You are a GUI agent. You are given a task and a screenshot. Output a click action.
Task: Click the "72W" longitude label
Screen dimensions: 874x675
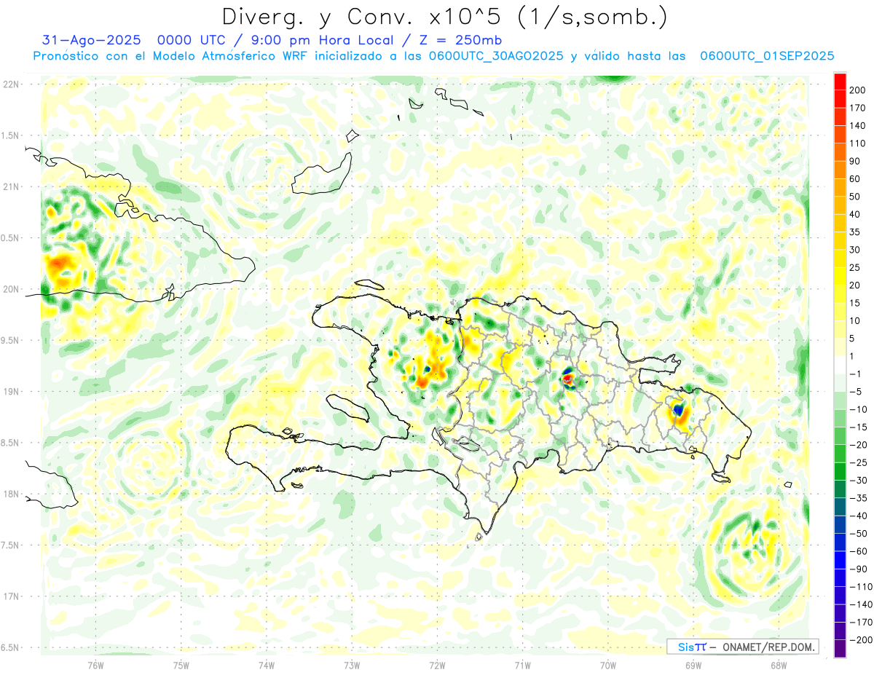[x=437, y=665]
